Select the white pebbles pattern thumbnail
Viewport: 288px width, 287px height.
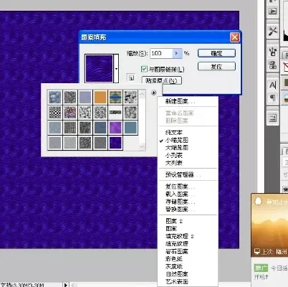coord(85,112)
